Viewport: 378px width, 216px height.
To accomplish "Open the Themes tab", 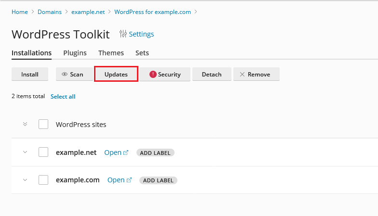I will pyautogui.click(x=111, y=53).
